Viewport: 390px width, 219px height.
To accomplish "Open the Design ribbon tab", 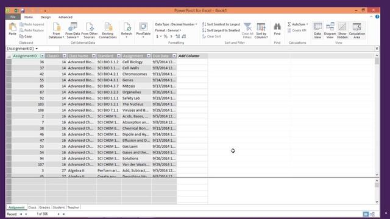I will pos(46,17).
